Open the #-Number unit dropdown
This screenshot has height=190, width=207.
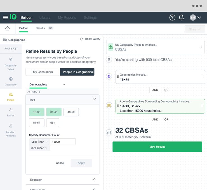click(39, 148)
